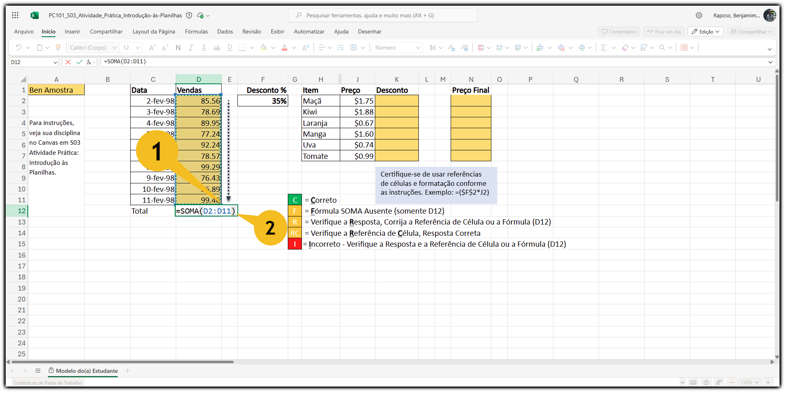
Task: Click the find magnifier icon in ribbon
Action: click(662, 48)
